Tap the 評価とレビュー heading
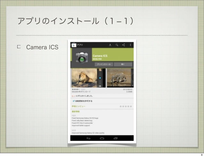The image size is (204, 157). [78, 106]
